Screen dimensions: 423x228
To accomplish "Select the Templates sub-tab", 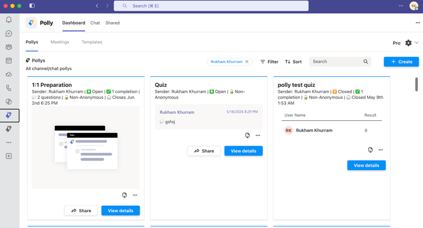I will pos(92,42).
